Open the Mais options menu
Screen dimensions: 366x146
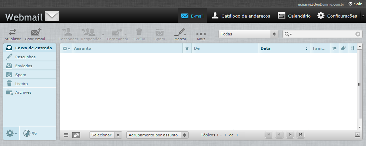201,34
